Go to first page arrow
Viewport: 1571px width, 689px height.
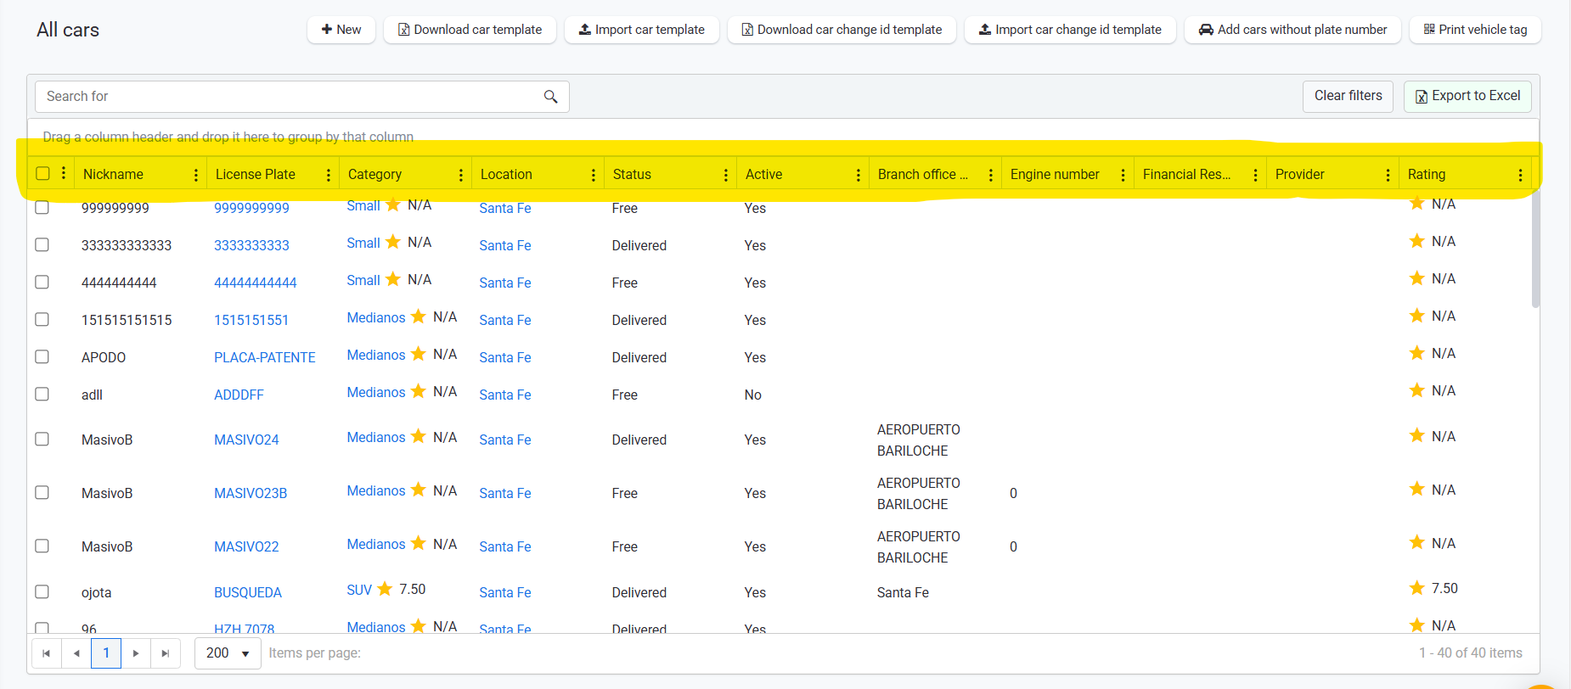tap(46, 653)
